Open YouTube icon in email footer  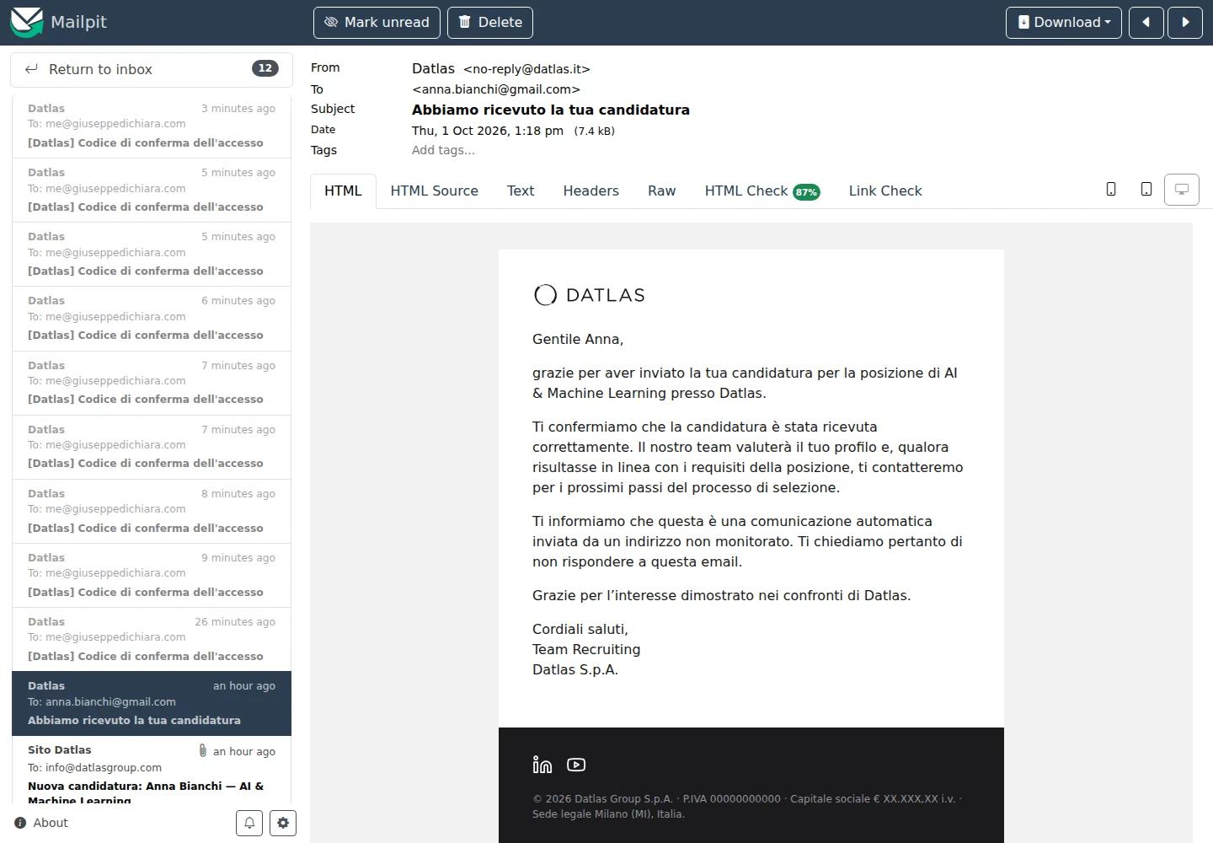576,765
